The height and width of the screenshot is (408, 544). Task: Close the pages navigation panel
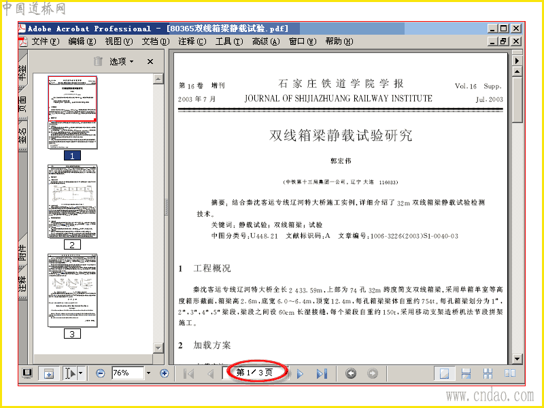pyautogui.click(x=150, y=61)
